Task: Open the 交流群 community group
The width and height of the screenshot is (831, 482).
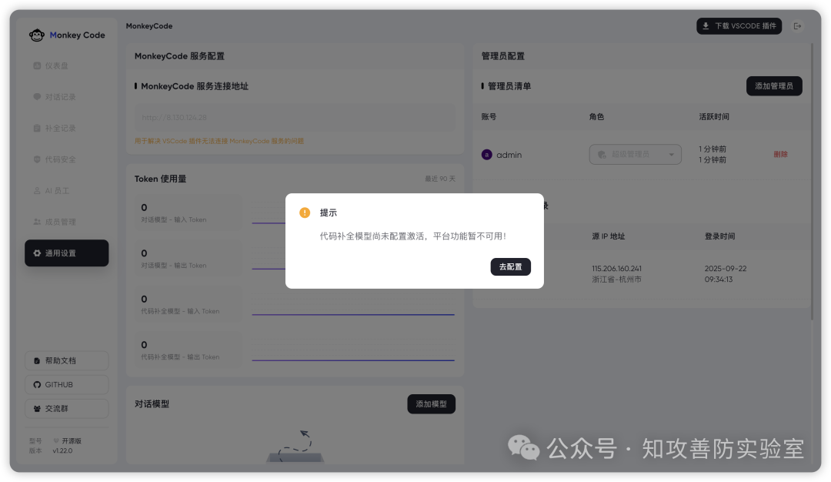Action: [x=66, y=408]
